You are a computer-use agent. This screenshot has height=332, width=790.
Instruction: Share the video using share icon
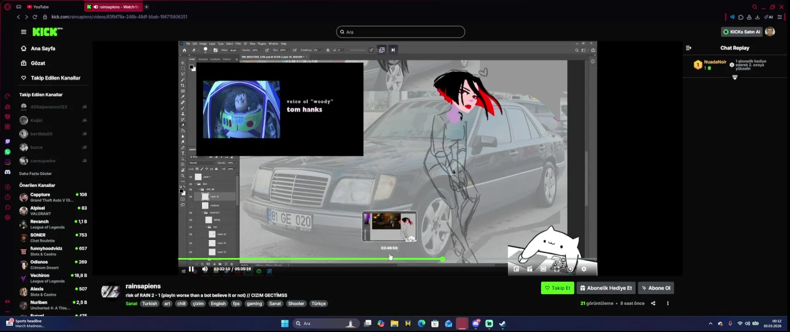click(x=653, y=303)
